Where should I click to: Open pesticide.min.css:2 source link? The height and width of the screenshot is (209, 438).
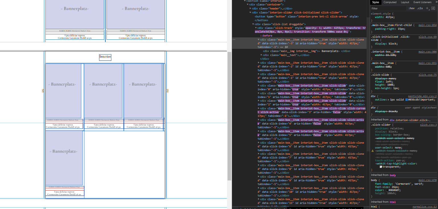pyautogui.click(x=422, y=96)
